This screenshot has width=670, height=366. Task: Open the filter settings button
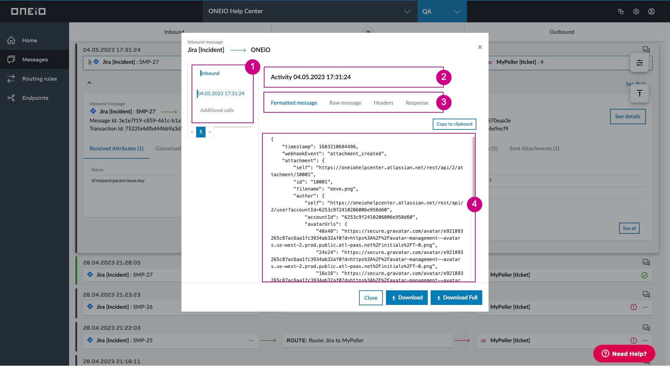(x=639, y=63)
